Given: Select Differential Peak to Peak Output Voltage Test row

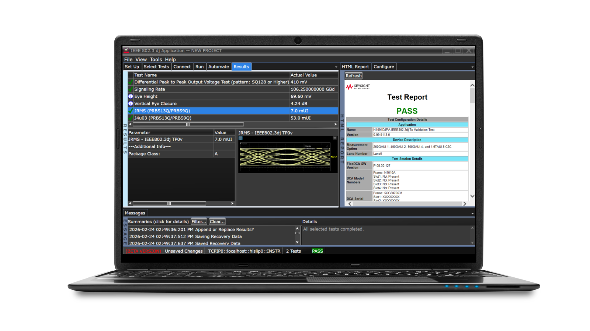Looking at the screenshot, I should [233, 82].
